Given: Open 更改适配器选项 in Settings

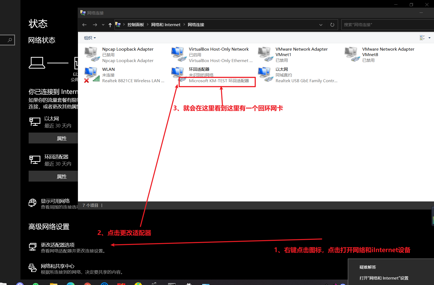Looking at the screenshot, I should [x=58, y=245].
